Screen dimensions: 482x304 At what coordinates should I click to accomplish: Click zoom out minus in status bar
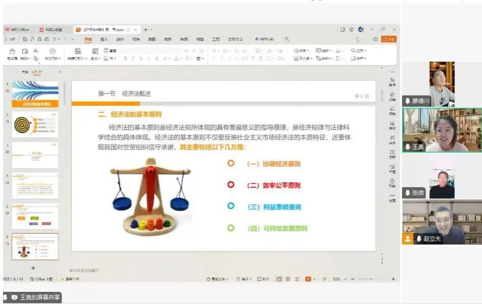[x=353, y=279]
